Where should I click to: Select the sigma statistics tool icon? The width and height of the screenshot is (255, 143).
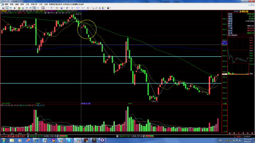point(51,8)
